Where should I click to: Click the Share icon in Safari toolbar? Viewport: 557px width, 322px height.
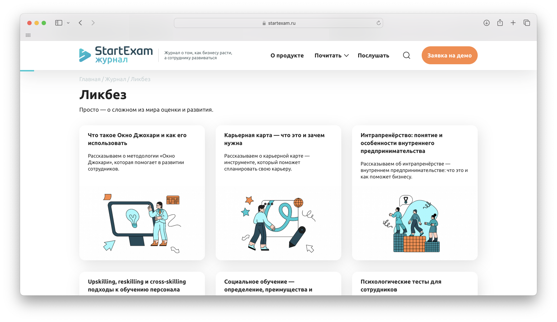coord(500,23)
